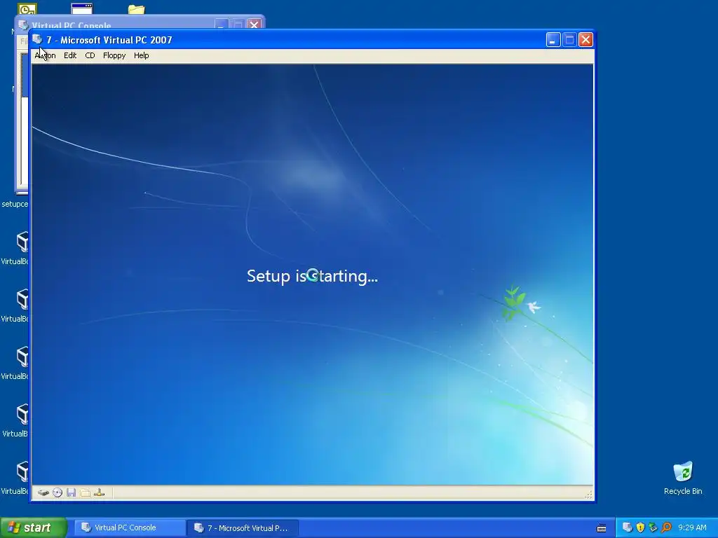Select the clock-and-key desktop icon at top
Screen dimensions: 718x538
pyautogui.click(x=27, y=8)
